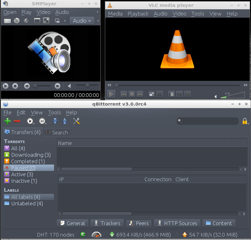The height and width of the screenshot is (240, 251).
Task: Toggle SMPlayer fullscreen icon
Action: pos(46,21)
